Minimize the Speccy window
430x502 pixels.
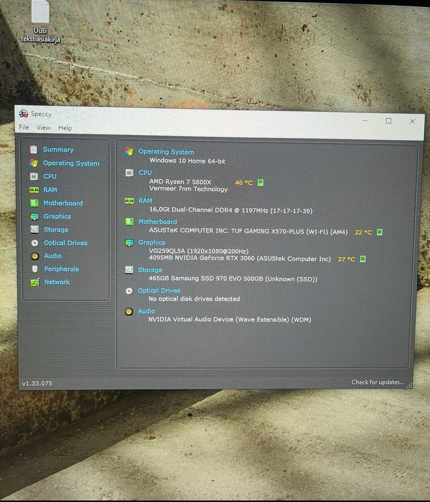point(365,120)
